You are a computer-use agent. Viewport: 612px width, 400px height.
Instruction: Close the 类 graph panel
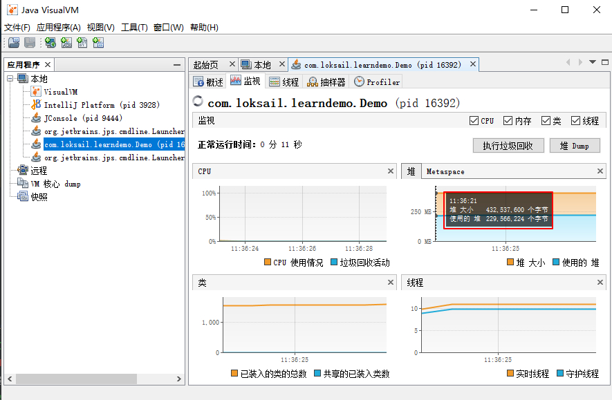391,283
